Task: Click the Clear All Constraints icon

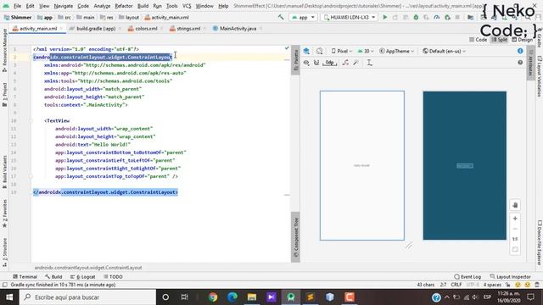Action: [345, 63]
